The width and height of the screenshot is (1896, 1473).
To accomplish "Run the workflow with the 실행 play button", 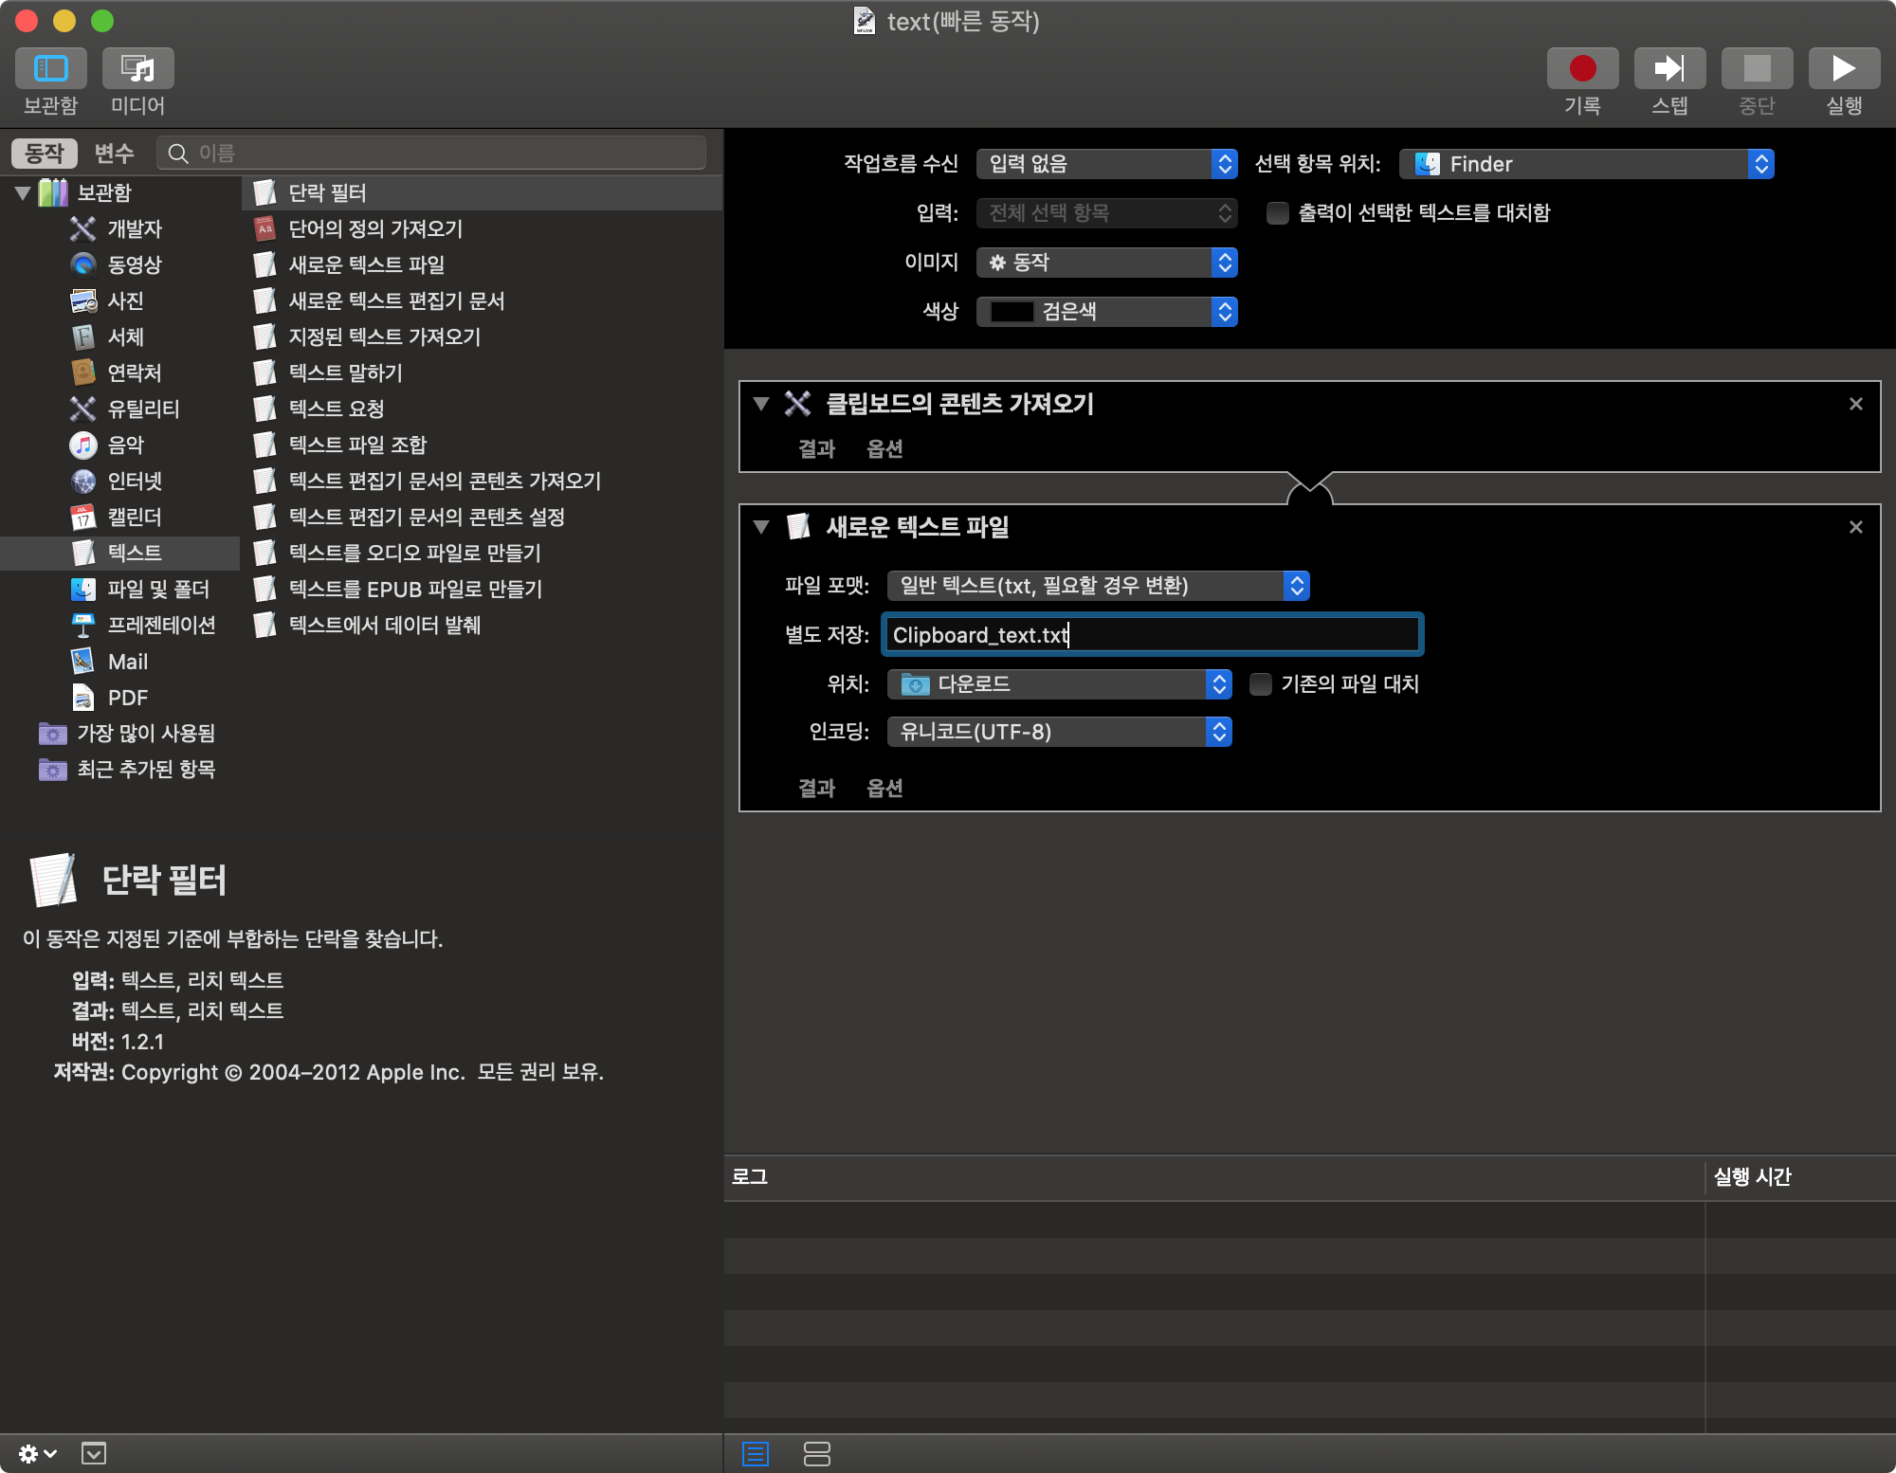I will [x=1843, y=69].
